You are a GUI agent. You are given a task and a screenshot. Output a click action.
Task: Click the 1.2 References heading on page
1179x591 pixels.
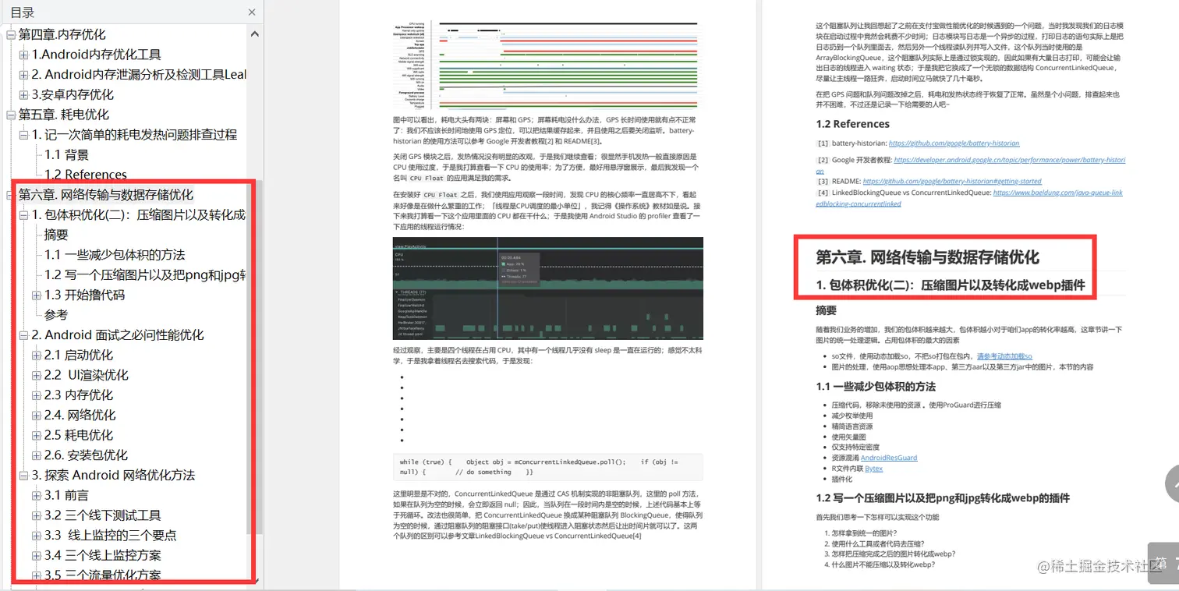point(852,124)
